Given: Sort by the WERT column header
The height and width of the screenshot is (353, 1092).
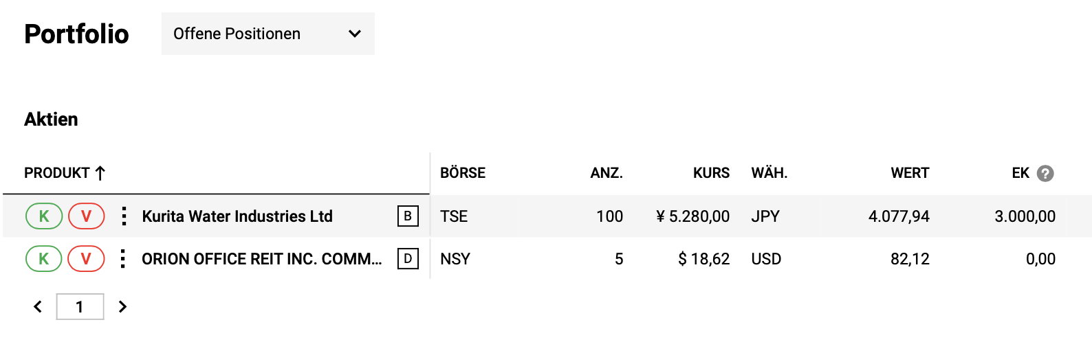Looking at the screenshot, I should [x=910, y=173].
